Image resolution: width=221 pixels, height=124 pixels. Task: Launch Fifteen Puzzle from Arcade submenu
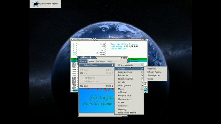pyautogui.click(x=156, y=72)
